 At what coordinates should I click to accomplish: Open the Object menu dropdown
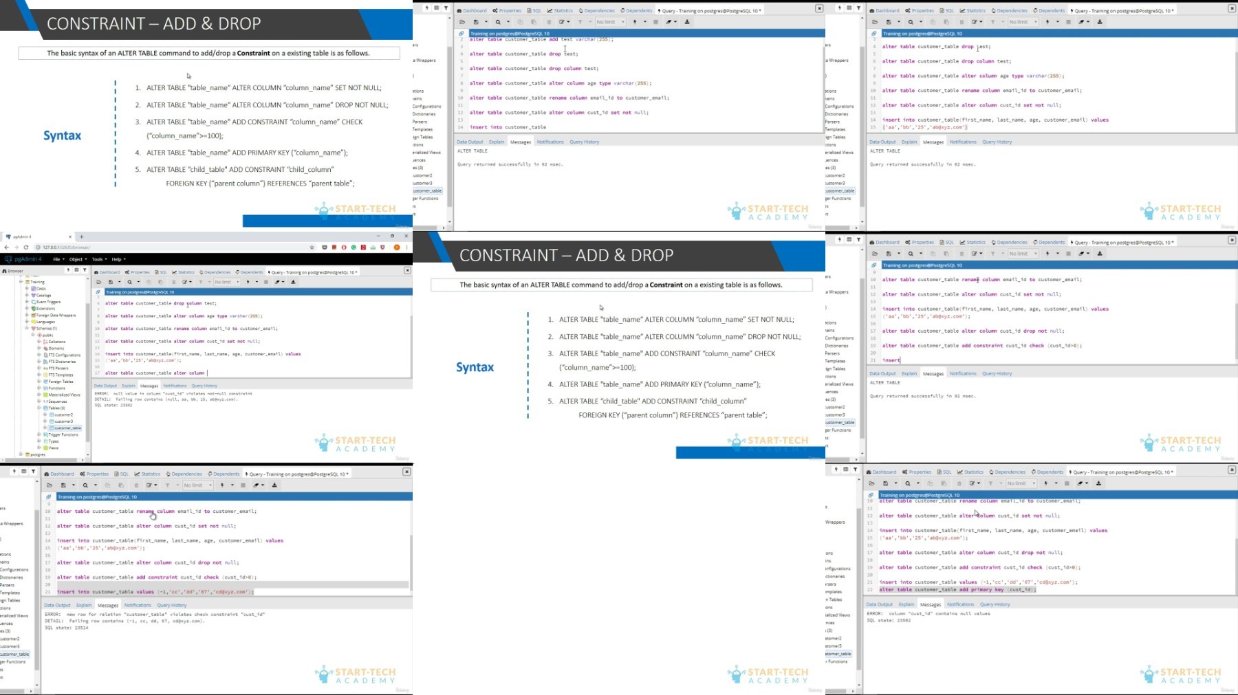click(x=78, y=259)
